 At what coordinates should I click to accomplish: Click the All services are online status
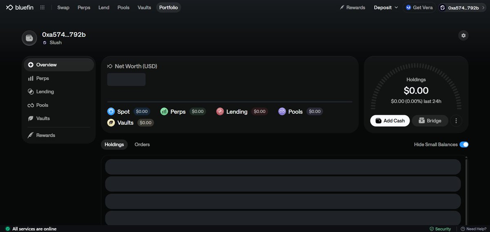tap(31, 229)
